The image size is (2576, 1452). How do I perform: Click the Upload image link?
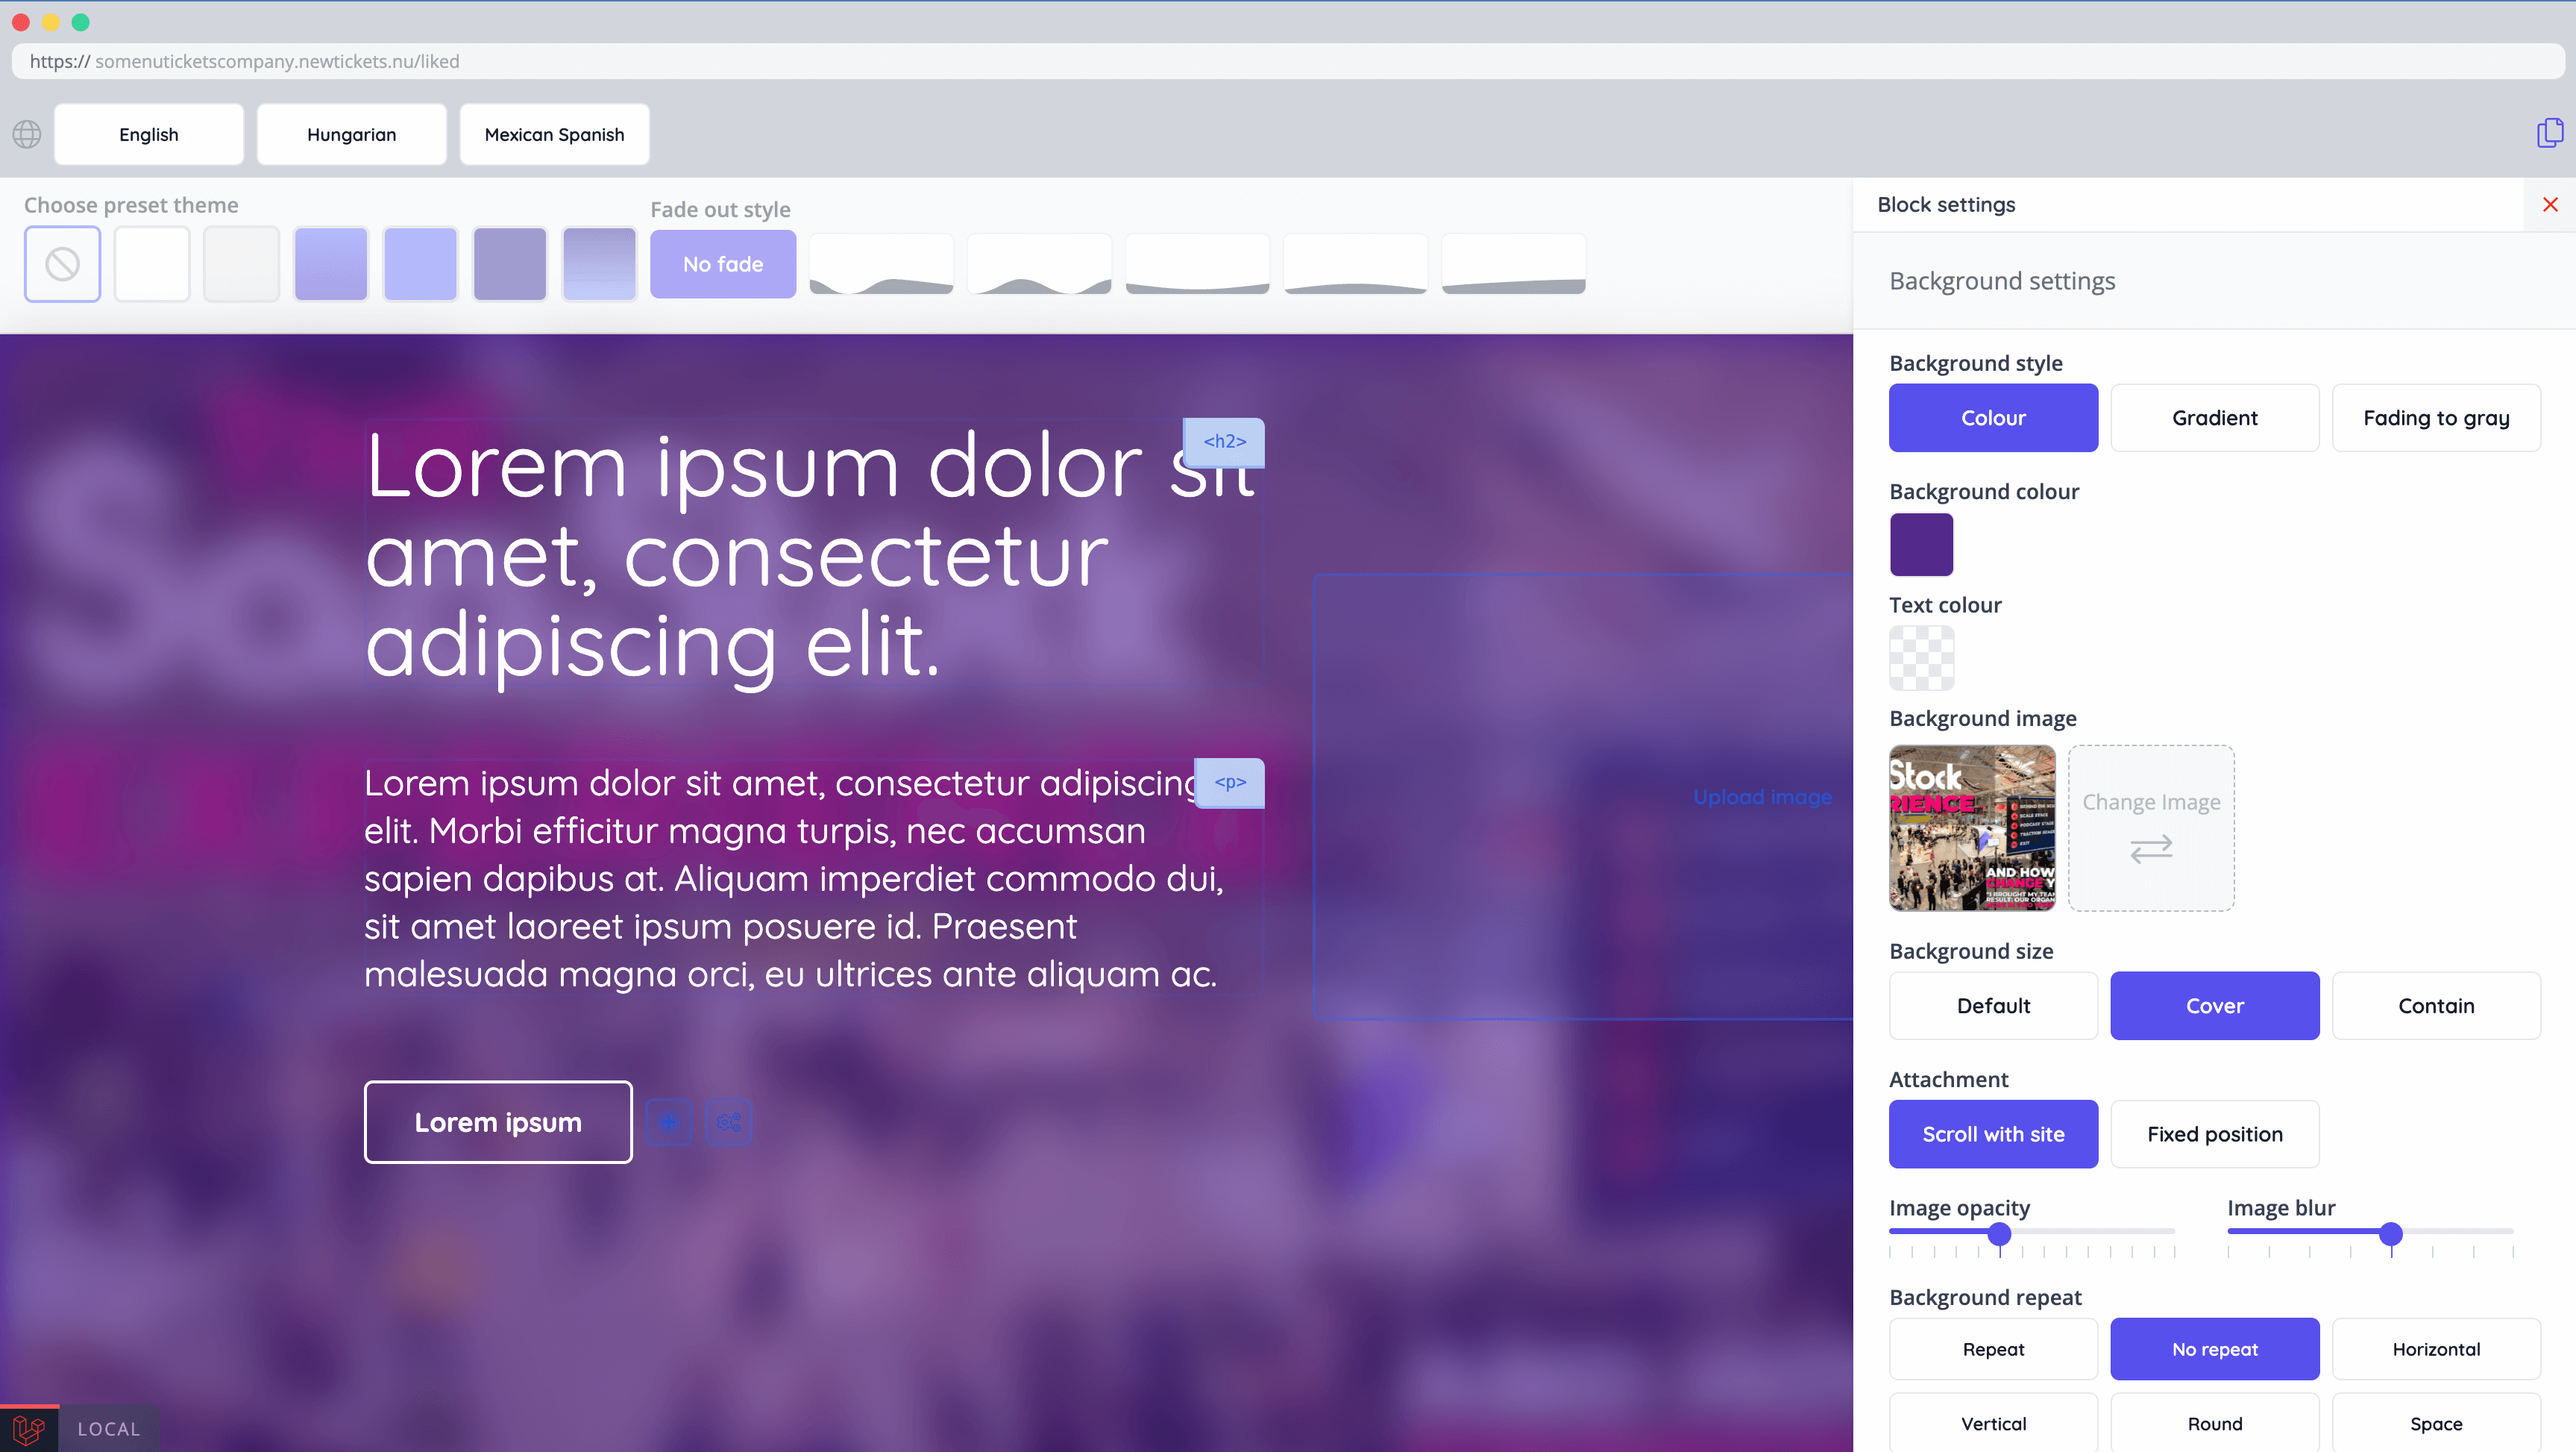point(1762,797)
